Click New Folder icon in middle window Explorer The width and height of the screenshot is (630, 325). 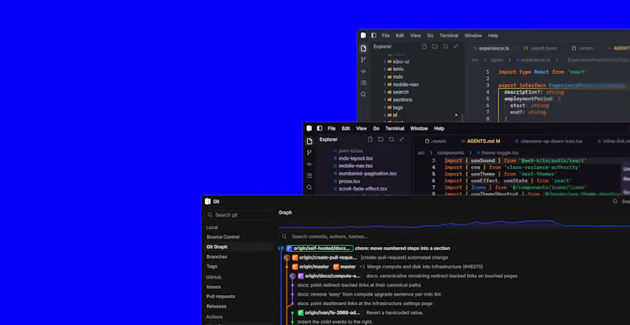coord(380,139)
